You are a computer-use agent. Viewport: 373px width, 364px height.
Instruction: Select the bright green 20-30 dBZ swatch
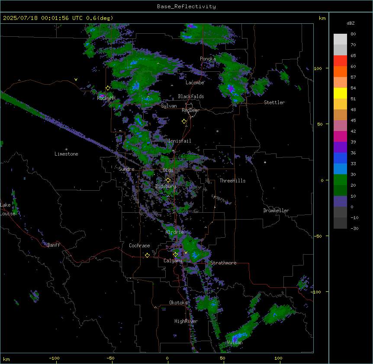coord(340,180)
